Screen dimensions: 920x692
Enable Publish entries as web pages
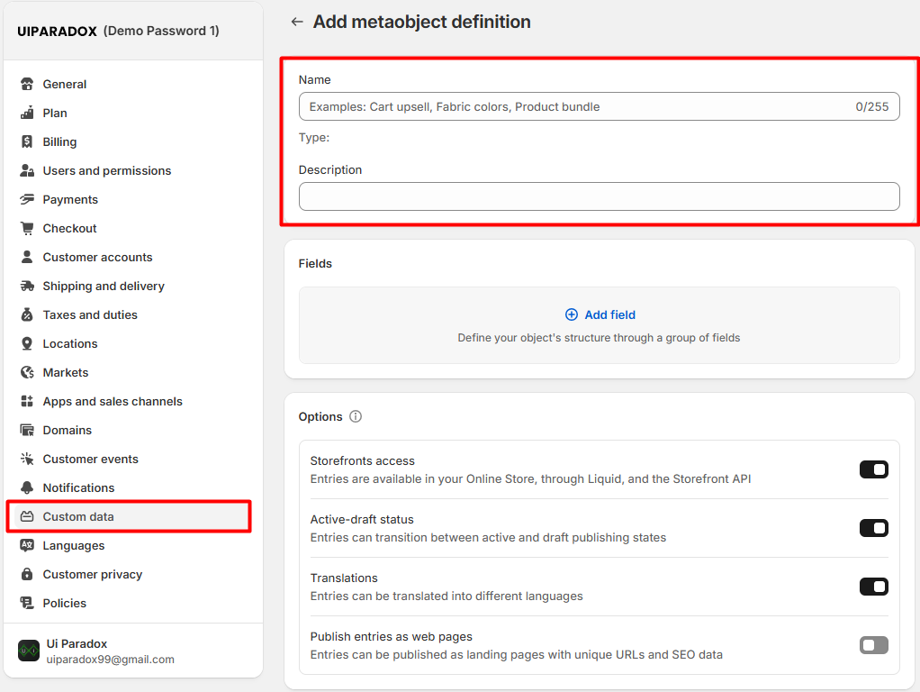point(873,645)
